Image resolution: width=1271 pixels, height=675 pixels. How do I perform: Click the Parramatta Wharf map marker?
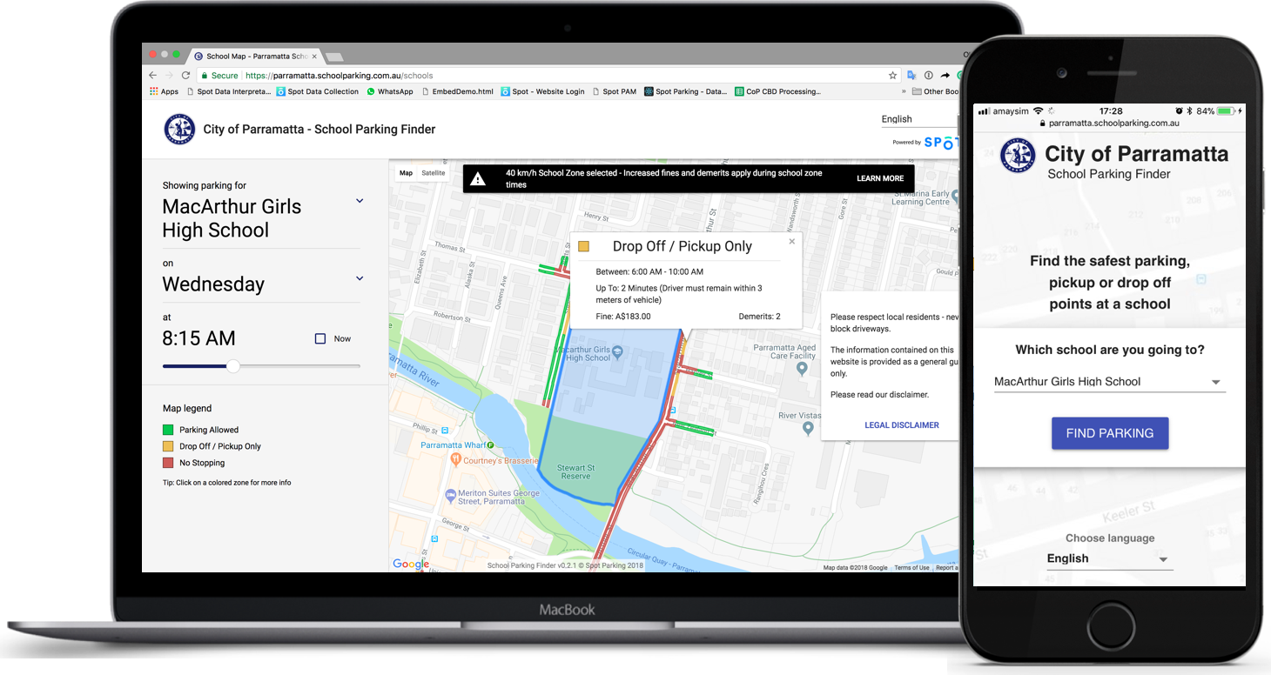(x=490, y=445)
